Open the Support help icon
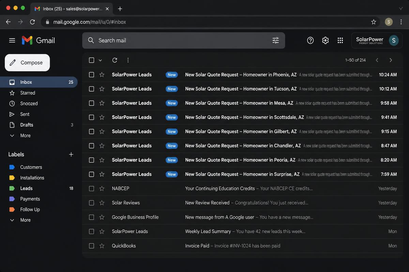 (310, 40)
